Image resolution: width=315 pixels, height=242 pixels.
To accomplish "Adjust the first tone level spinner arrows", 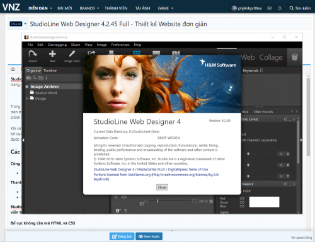I will (x=288, y=154).
